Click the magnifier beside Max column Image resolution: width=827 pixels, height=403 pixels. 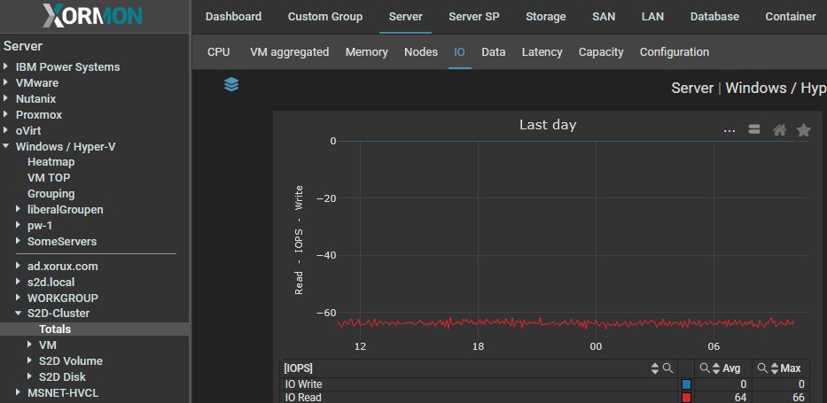[761, 368]
